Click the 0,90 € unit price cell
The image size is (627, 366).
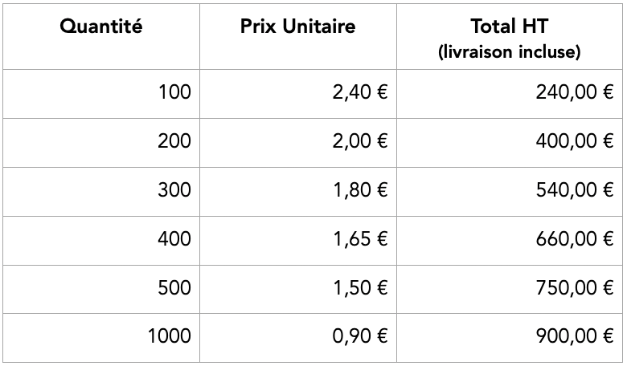coord(359,336)
